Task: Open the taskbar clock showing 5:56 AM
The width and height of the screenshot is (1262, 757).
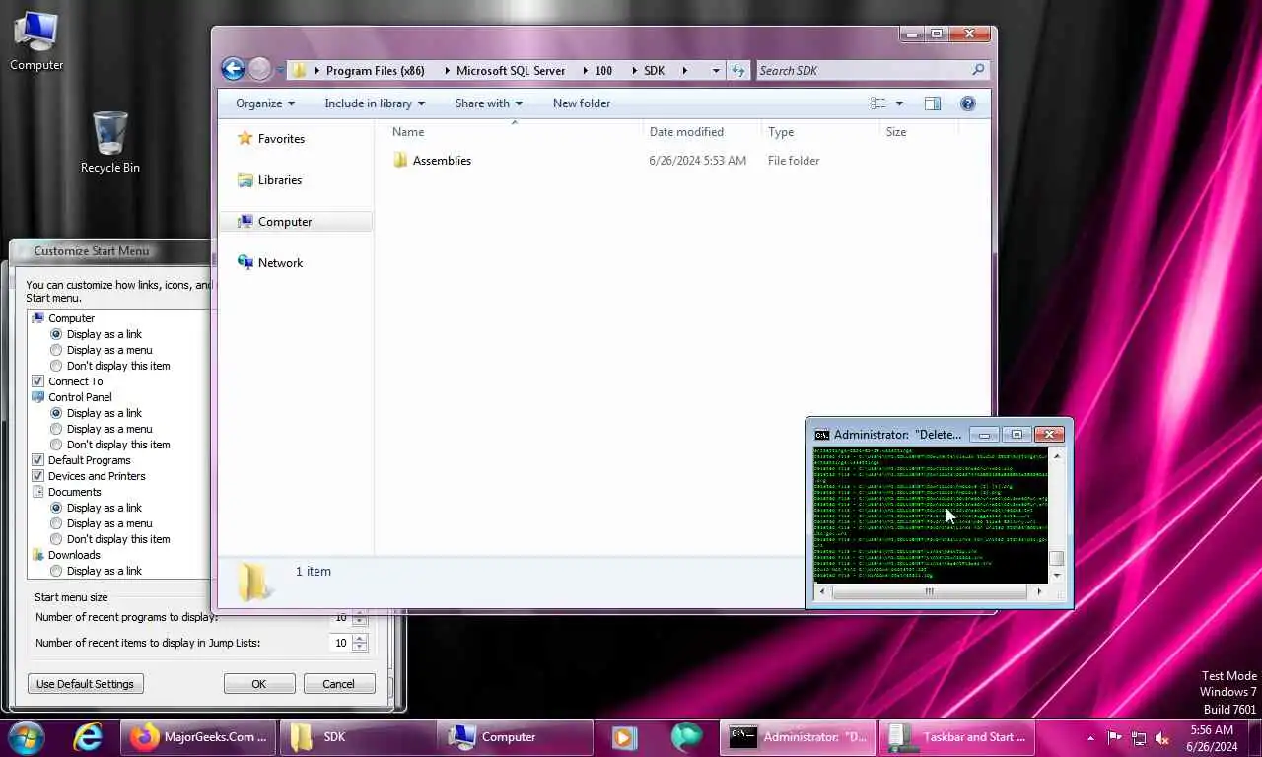Action: point(1212,738)
